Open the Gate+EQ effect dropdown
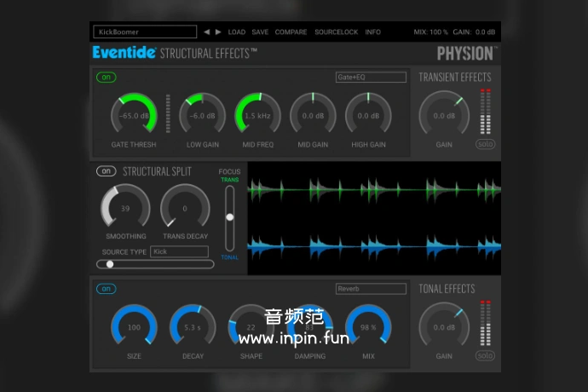The height and width of the screenshot is (392, 588). (371, 78)
